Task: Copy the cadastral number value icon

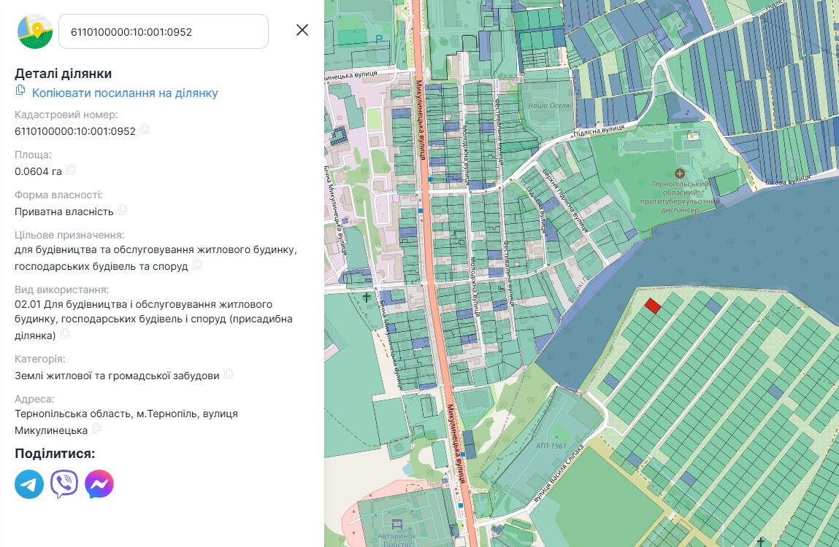Action: pyautogui.click(x=145, y=129)
